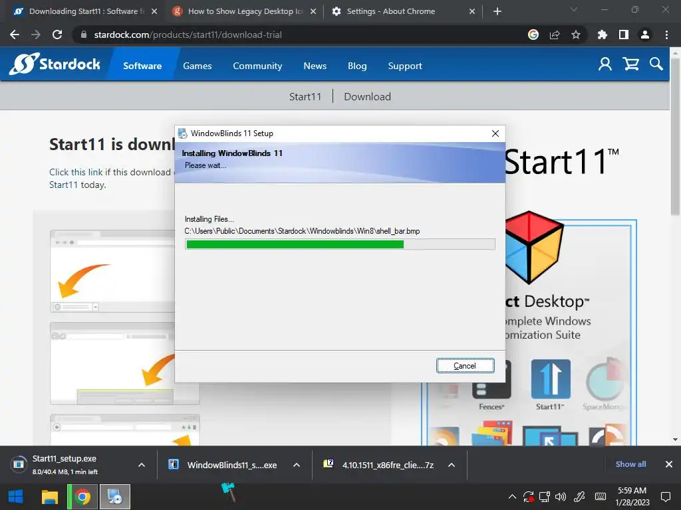Click the Download breadcrumb link

[367, 96]
